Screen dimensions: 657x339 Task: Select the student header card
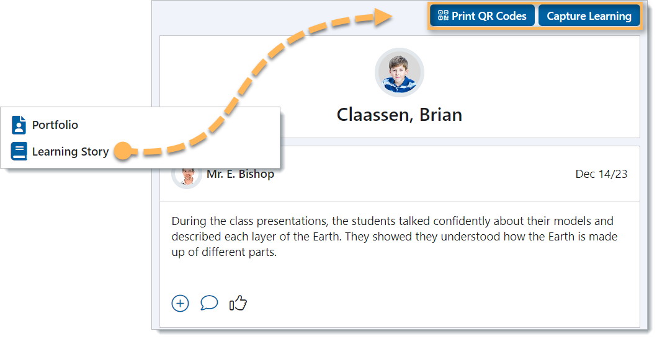[x=400, y=87]
